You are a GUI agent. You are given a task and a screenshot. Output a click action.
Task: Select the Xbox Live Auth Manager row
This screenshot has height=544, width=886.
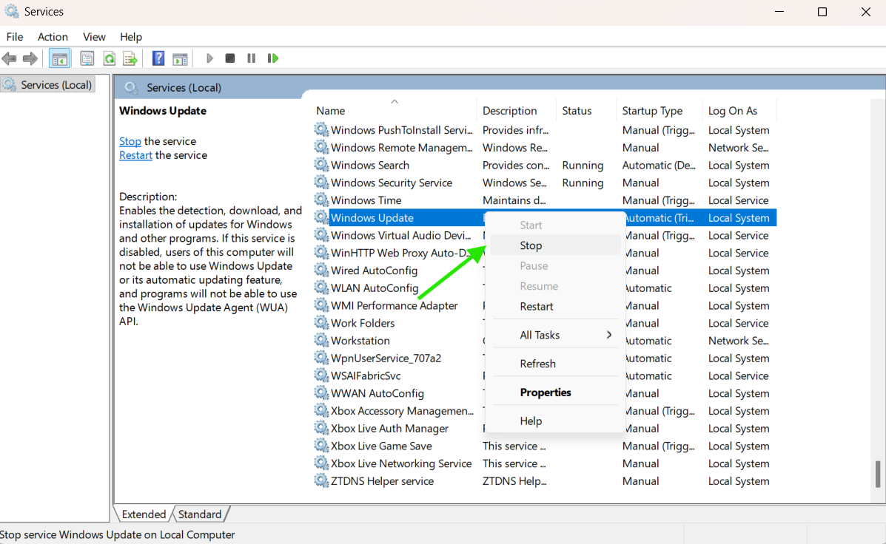[x=546, y=428]
